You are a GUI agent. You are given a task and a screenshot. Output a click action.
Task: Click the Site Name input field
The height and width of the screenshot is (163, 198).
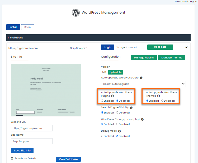pyautogui.click(x=32, y=141)
